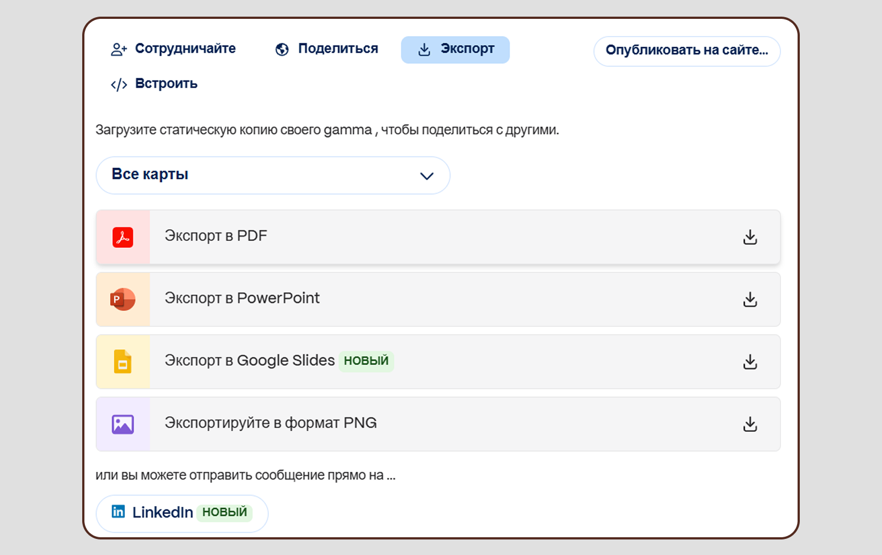Open the Все карты dropdown
Screen dimensions: 882x555
coord(272,175)
